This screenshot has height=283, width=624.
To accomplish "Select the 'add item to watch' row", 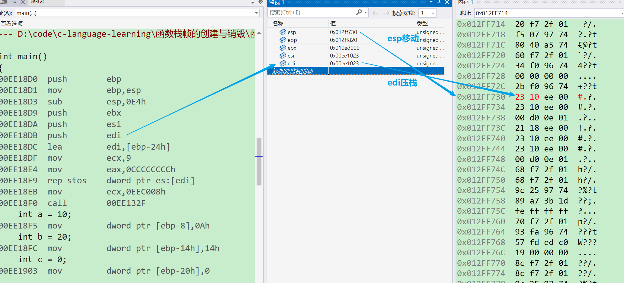I will (356, 71).
